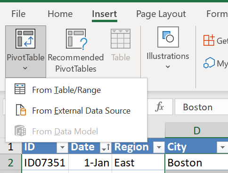The width and height of the screenshot is (228, 173).
Task: Choose From External Data Source option
Action: [76, 111]
